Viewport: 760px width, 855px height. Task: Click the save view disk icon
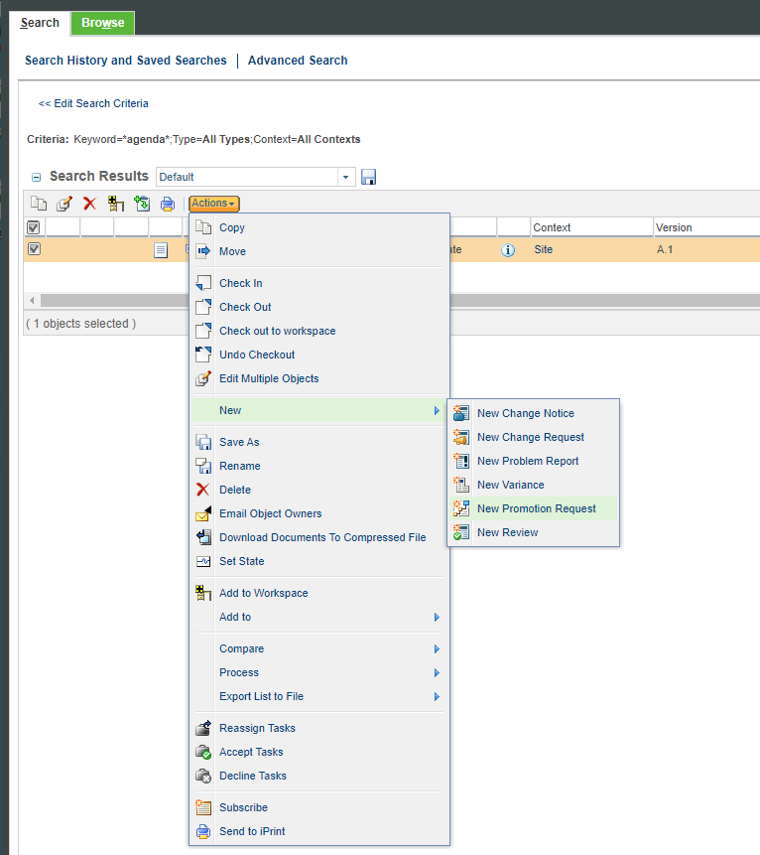click(369, 177)
